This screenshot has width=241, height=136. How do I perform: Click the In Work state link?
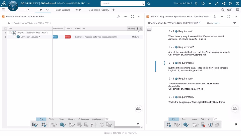pos(216,23)
